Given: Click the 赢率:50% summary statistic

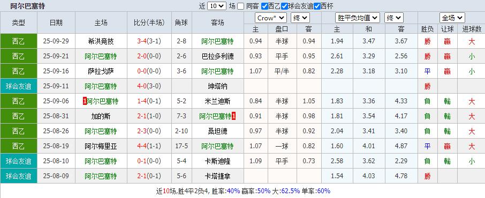Looking at the screenshot, I should (x=256, y=191).
